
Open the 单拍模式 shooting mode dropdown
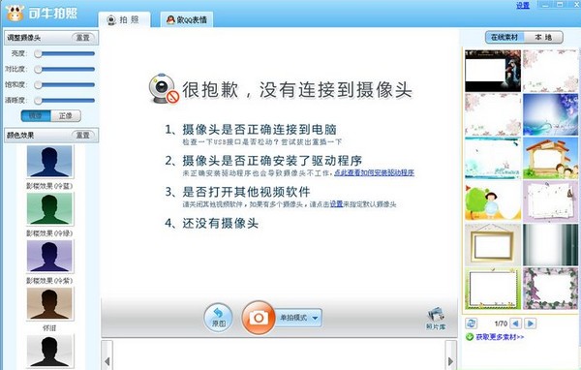pos(298,318)
